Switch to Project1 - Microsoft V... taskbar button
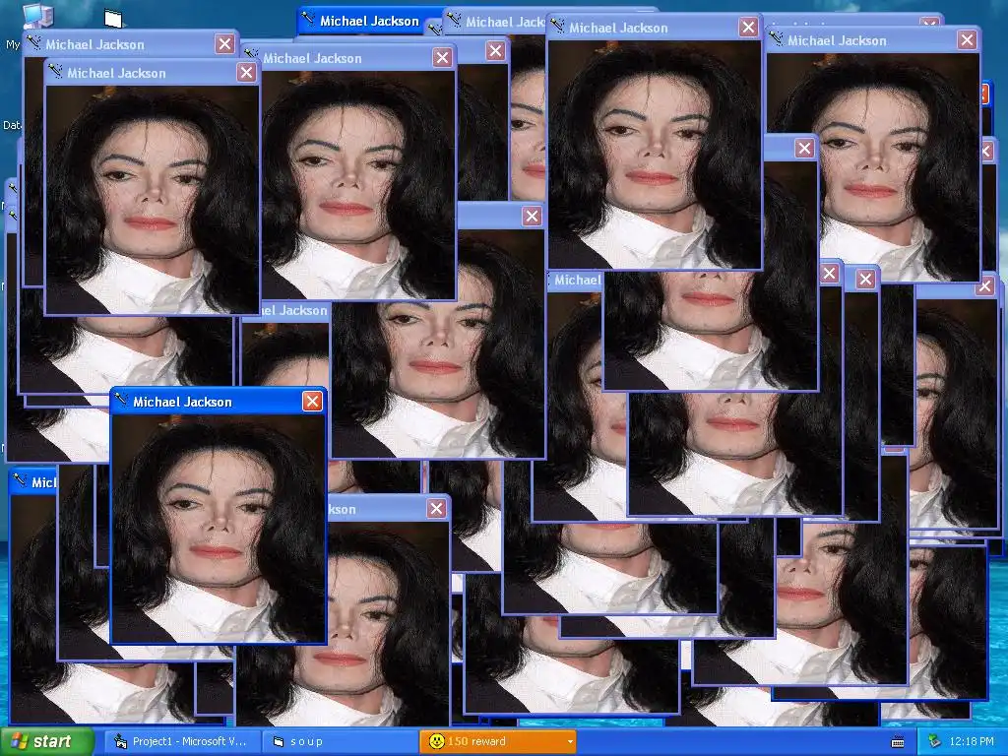This screenshot has width=1008, height=756. point(182,741)
